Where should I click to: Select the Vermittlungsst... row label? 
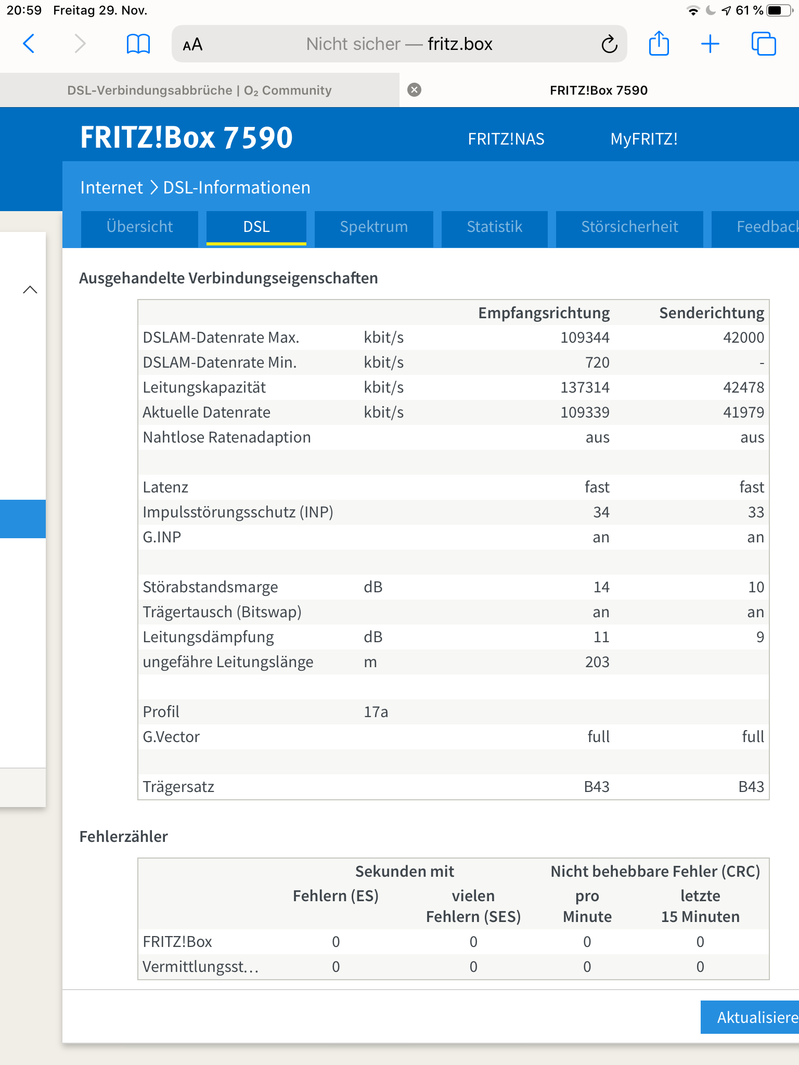pos(200,967)
